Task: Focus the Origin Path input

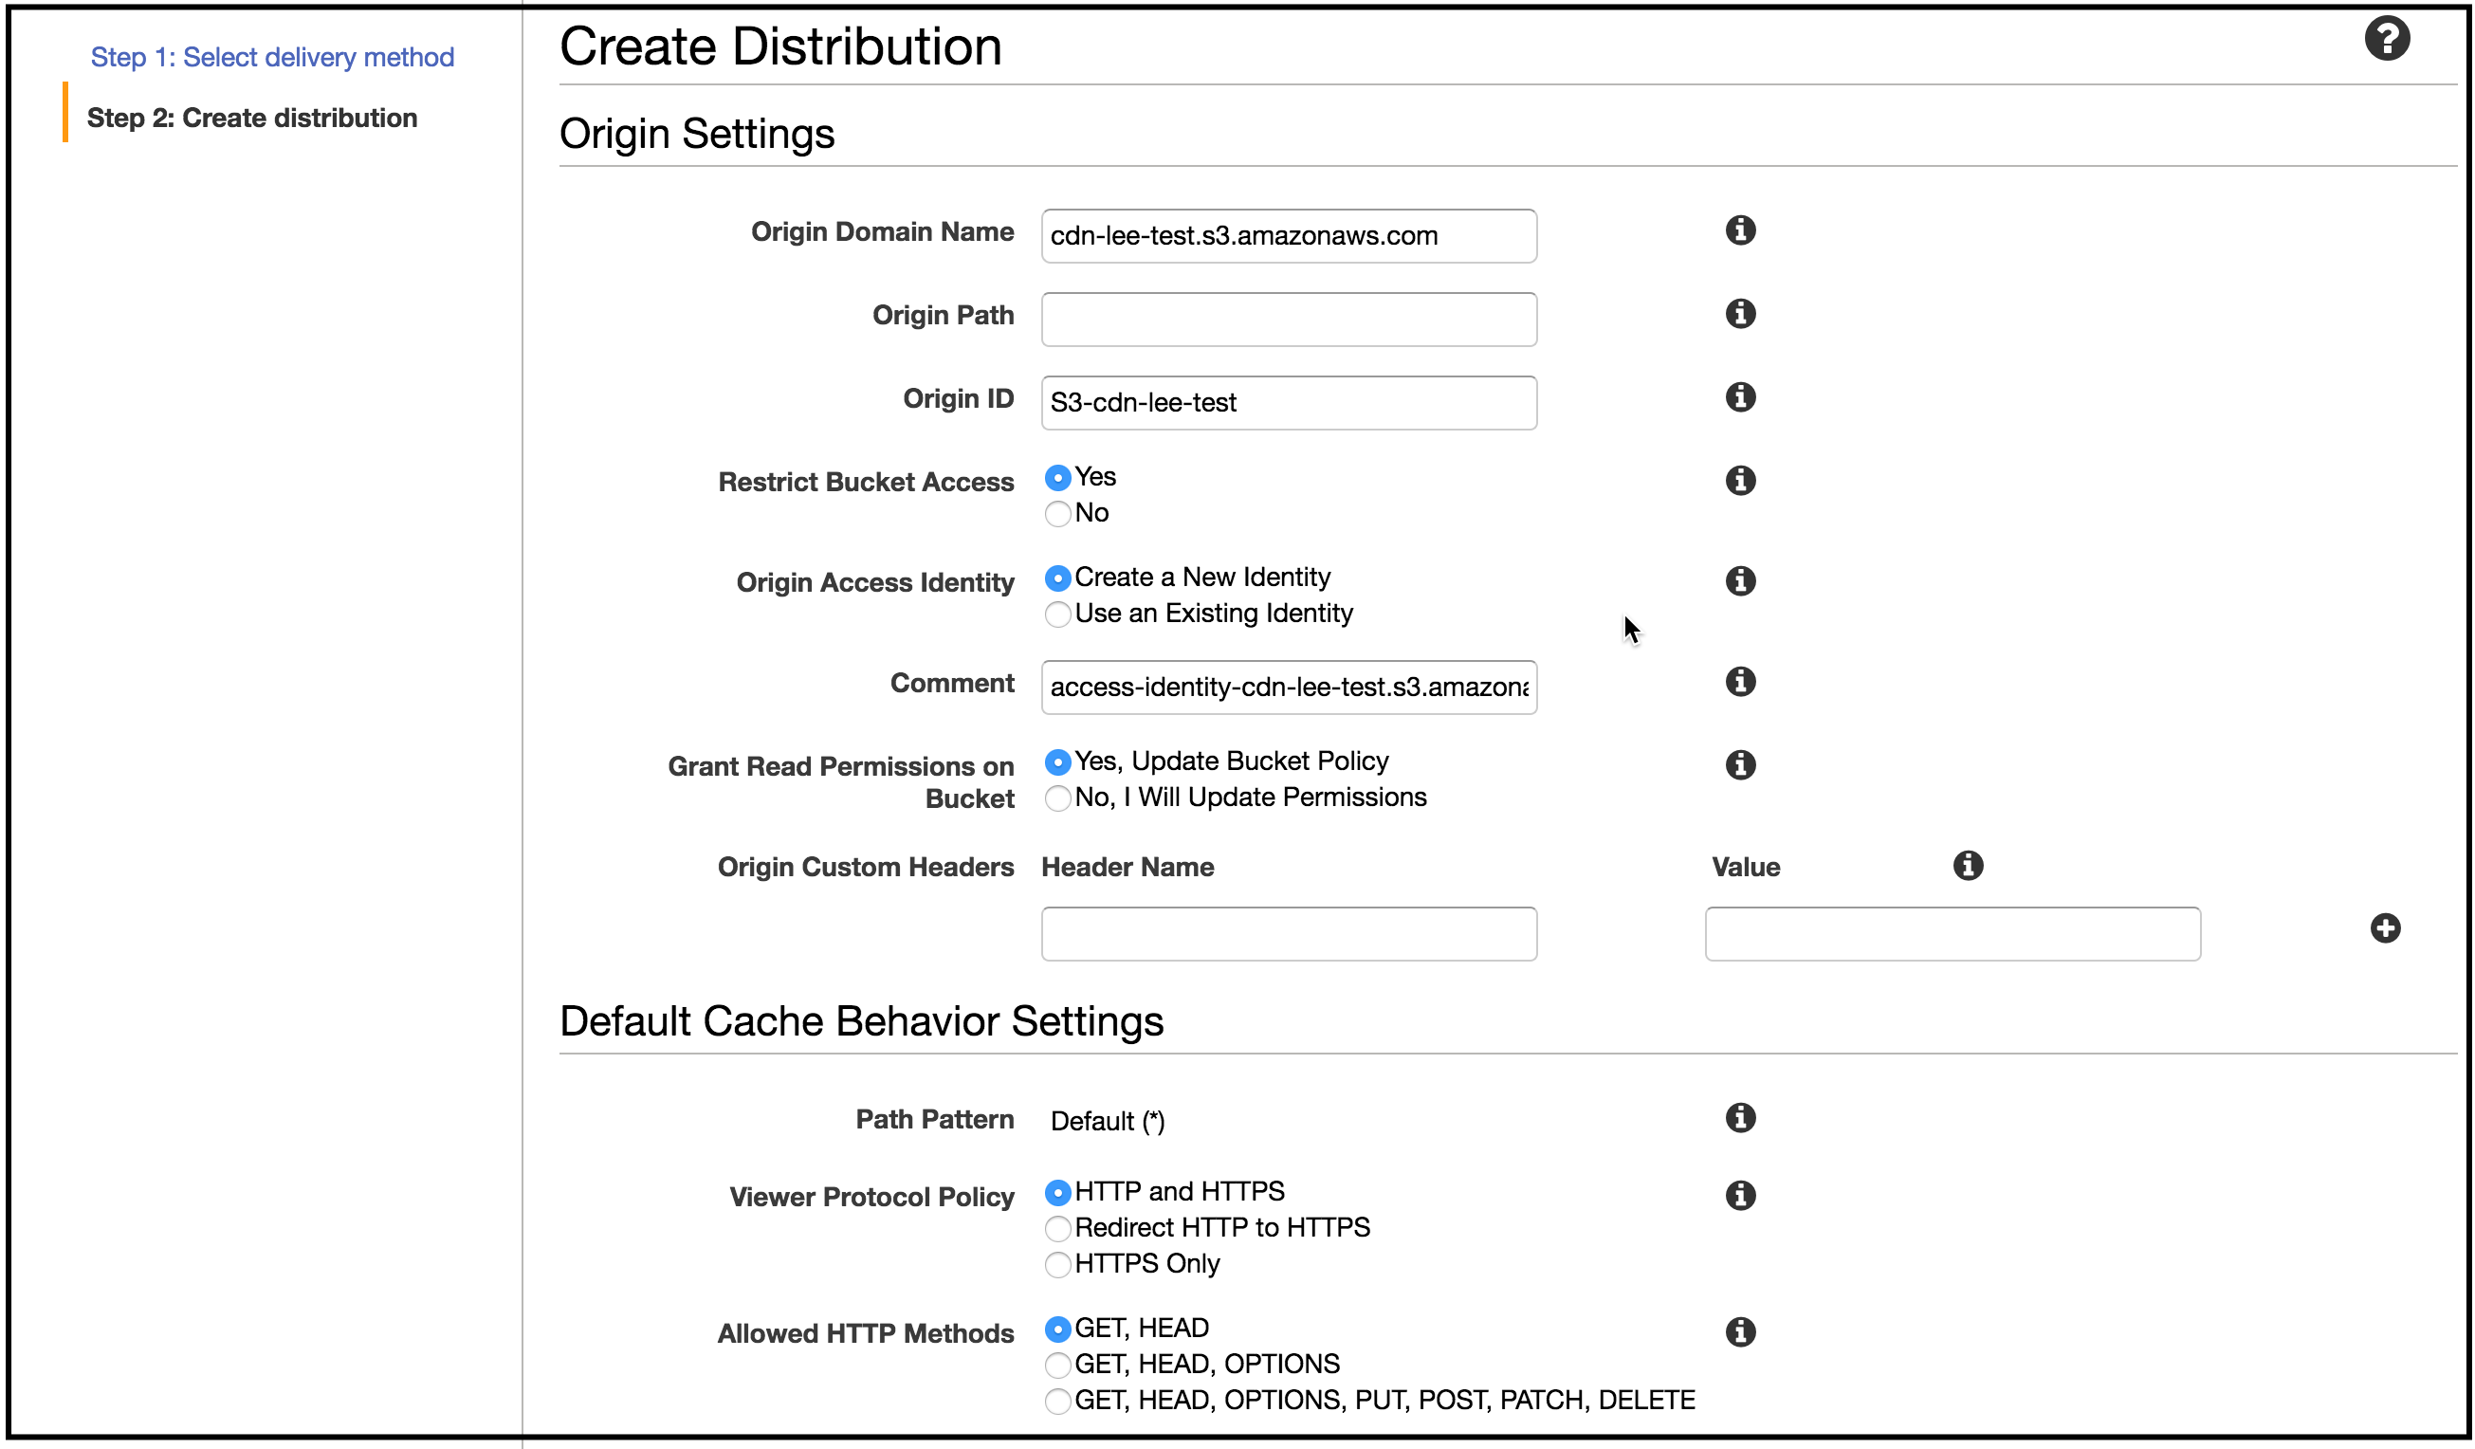Action: click(x=1289, y=320)
